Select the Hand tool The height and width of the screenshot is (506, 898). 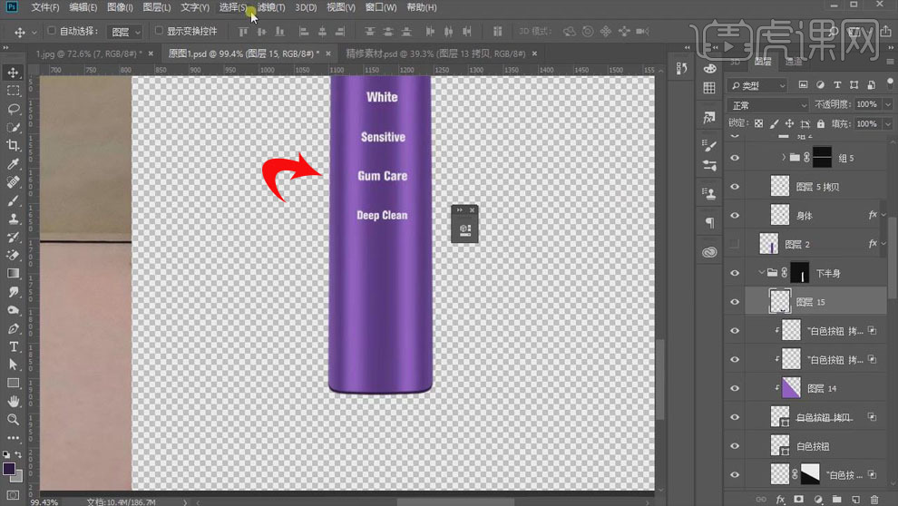[14, 402]
